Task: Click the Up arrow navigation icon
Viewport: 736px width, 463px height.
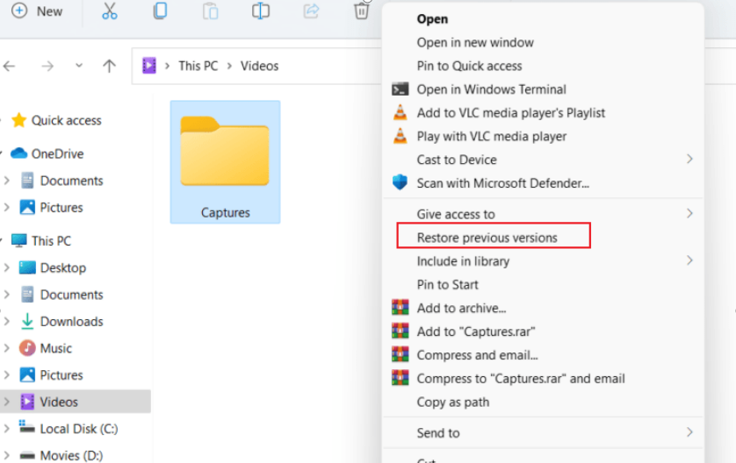Action: point(109,66)
